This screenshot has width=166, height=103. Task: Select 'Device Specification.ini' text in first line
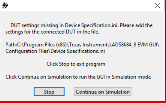[92, 25]
